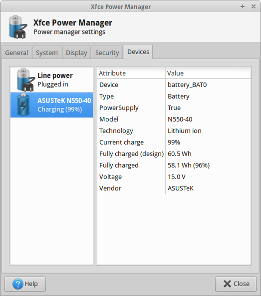
Task: Click the Value column header
Action: point(208,73)
